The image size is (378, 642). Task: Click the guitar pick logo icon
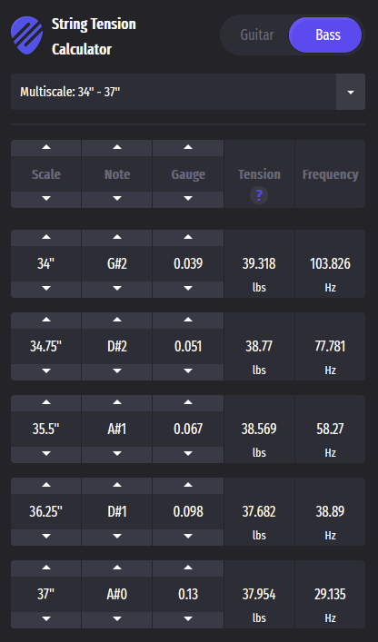26,35
